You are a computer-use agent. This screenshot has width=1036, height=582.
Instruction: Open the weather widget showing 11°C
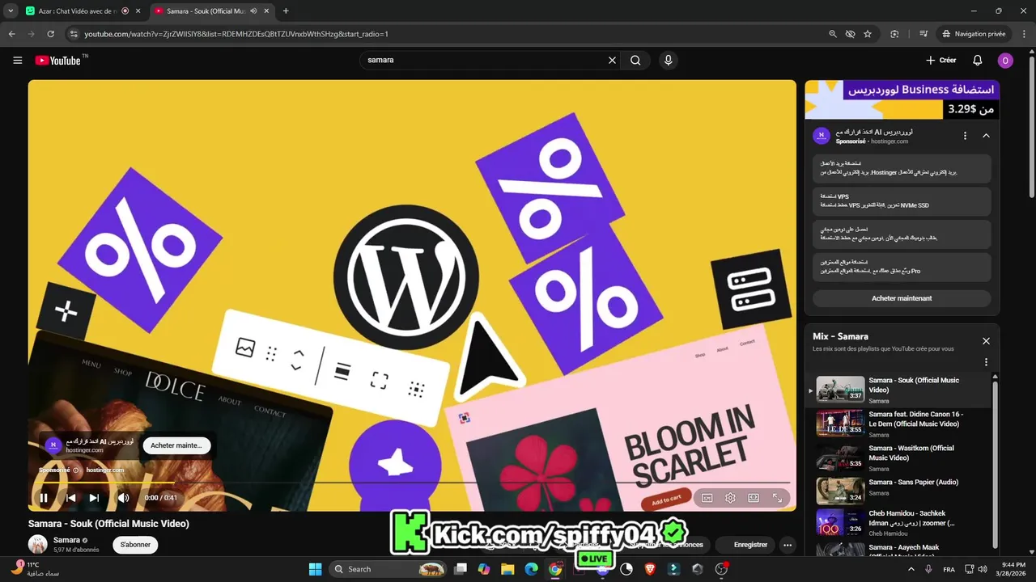[x=36, y=568]
